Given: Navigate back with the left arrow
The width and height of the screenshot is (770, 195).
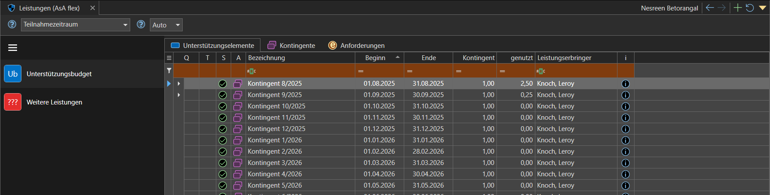Looking at the screenshot, I should [710, 8].
